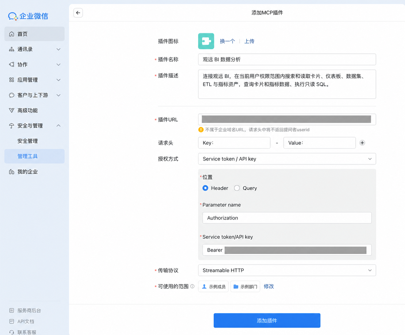The width and height of the screenshot is (405, 335).
Task: Click the request header Key field
Action: 234,143
